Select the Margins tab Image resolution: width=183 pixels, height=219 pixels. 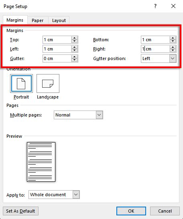click(15, 20)
